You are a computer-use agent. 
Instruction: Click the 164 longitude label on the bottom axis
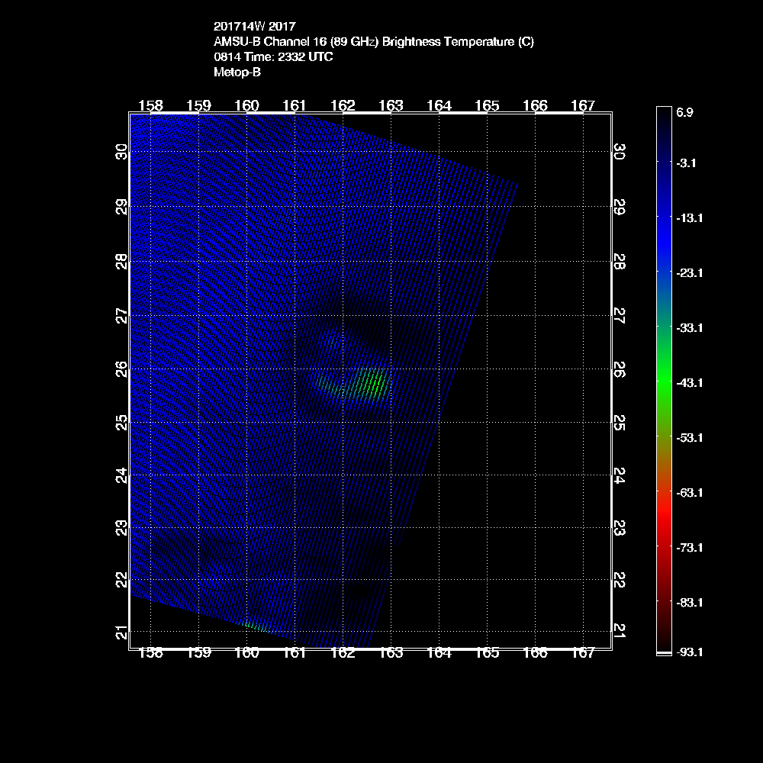[439, 653]
